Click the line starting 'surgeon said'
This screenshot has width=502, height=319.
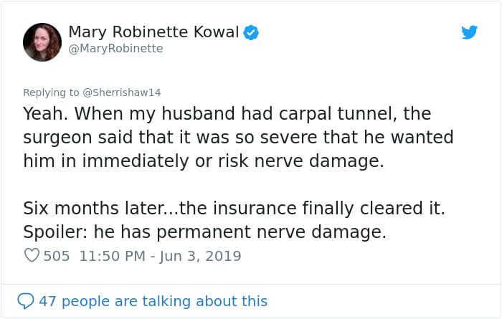pyautogui.click(x=237, y=137)
